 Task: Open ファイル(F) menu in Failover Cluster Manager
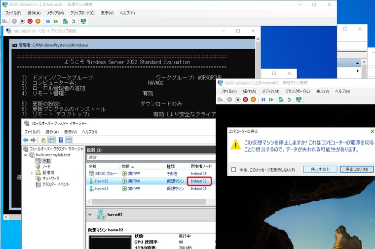[32, 132]
